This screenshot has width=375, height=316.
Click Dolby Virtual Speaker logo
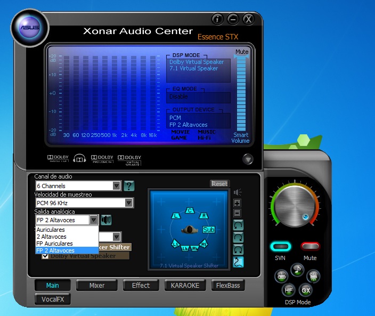[129, 160]
